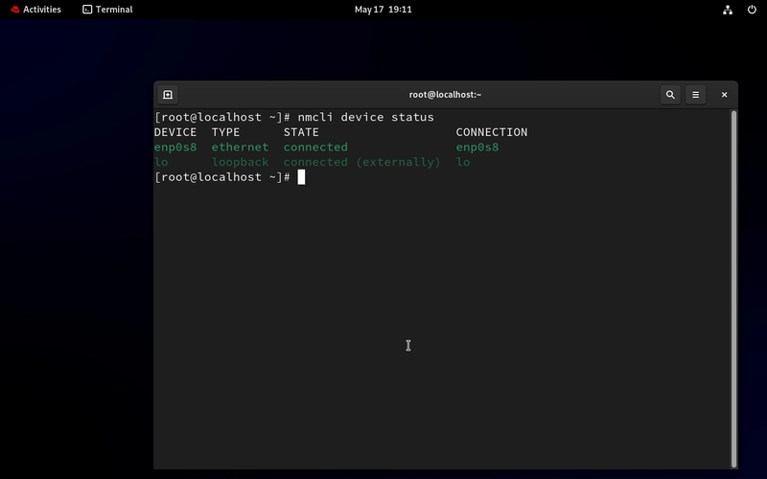Viewport: 767px width, 479px height.
Task: Click the 'nmcli device status' command text
Action: click(x=365, y=117)
